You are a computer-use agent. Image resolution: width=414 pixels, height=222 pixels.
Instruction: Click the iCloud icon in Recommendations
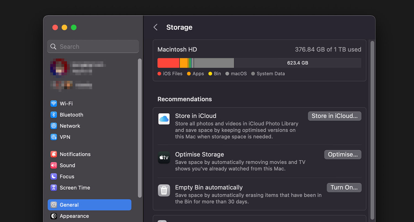(164, 119)
